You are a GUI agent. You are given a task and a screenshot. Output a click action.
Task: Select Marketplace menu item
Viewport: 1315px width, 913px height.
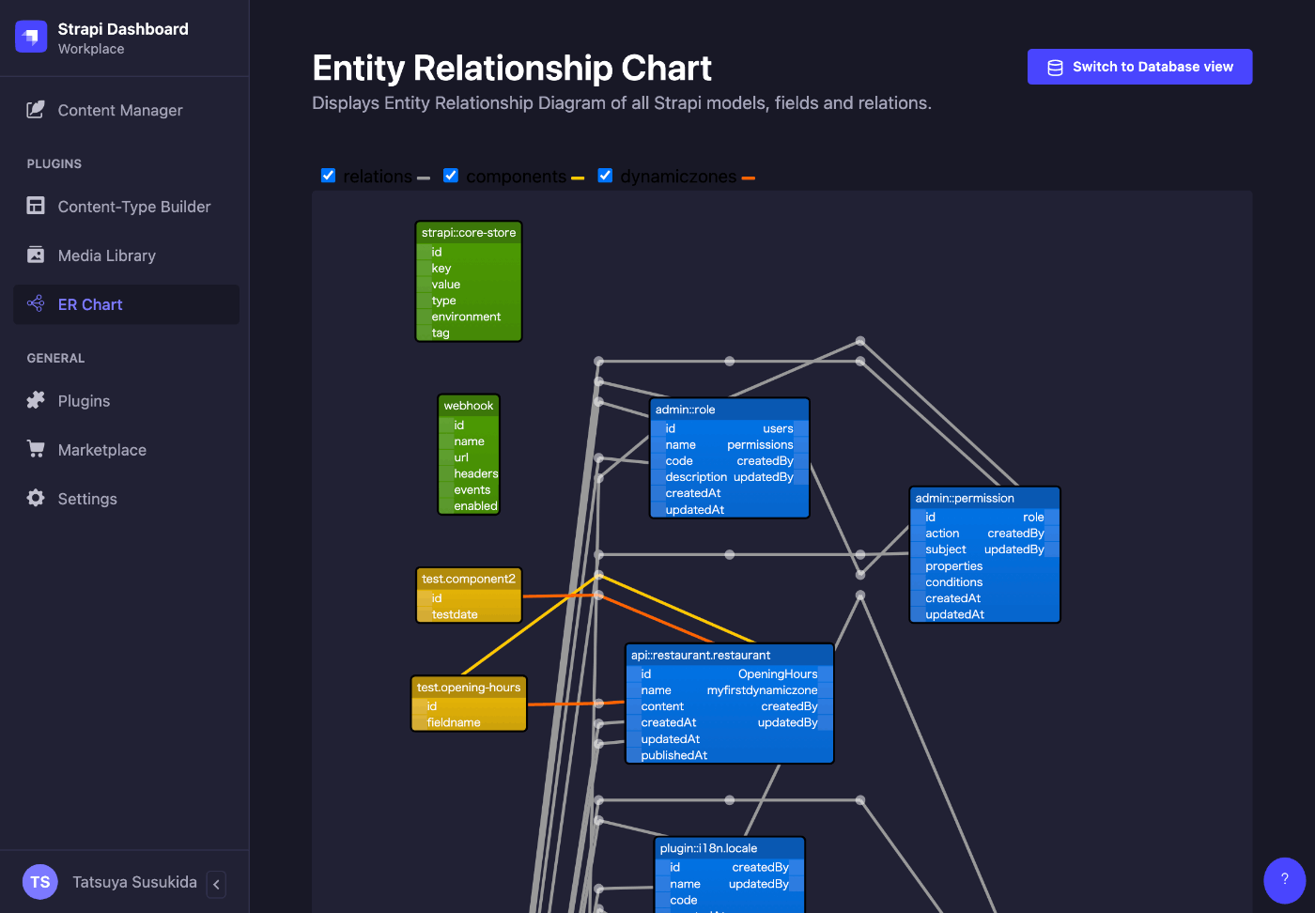pyautogui.click(x=126, y=450)
